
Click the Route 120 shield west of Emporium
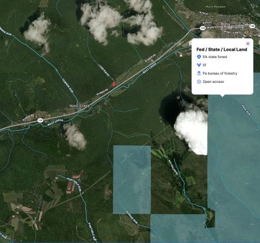click(x=202, y=28)
